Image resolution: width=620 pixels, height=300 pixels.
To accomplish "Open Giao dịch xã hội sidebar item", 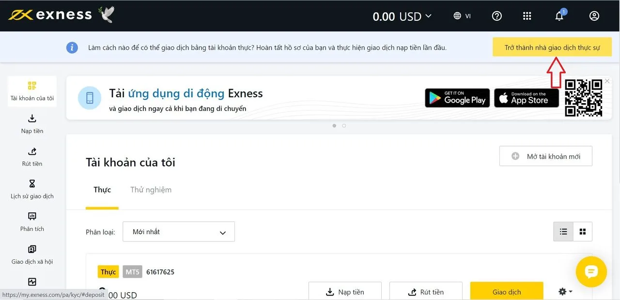I will [32, 255].
